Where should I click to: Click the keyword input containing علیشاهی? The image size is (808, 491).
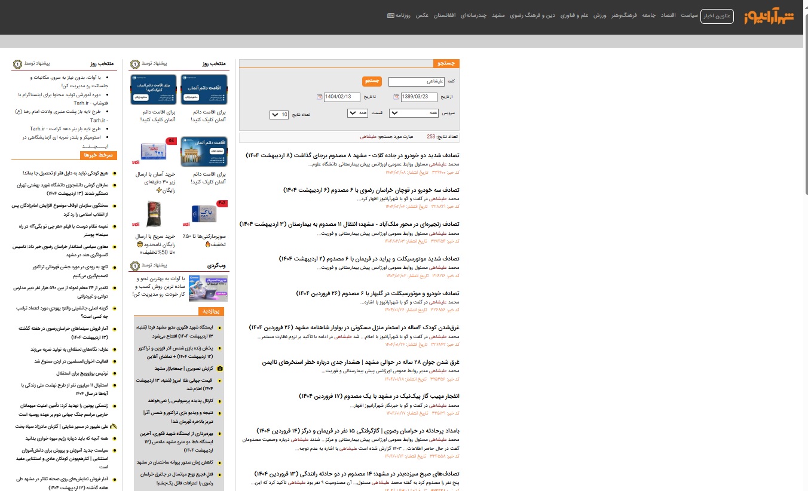click(x=416, y=81)
